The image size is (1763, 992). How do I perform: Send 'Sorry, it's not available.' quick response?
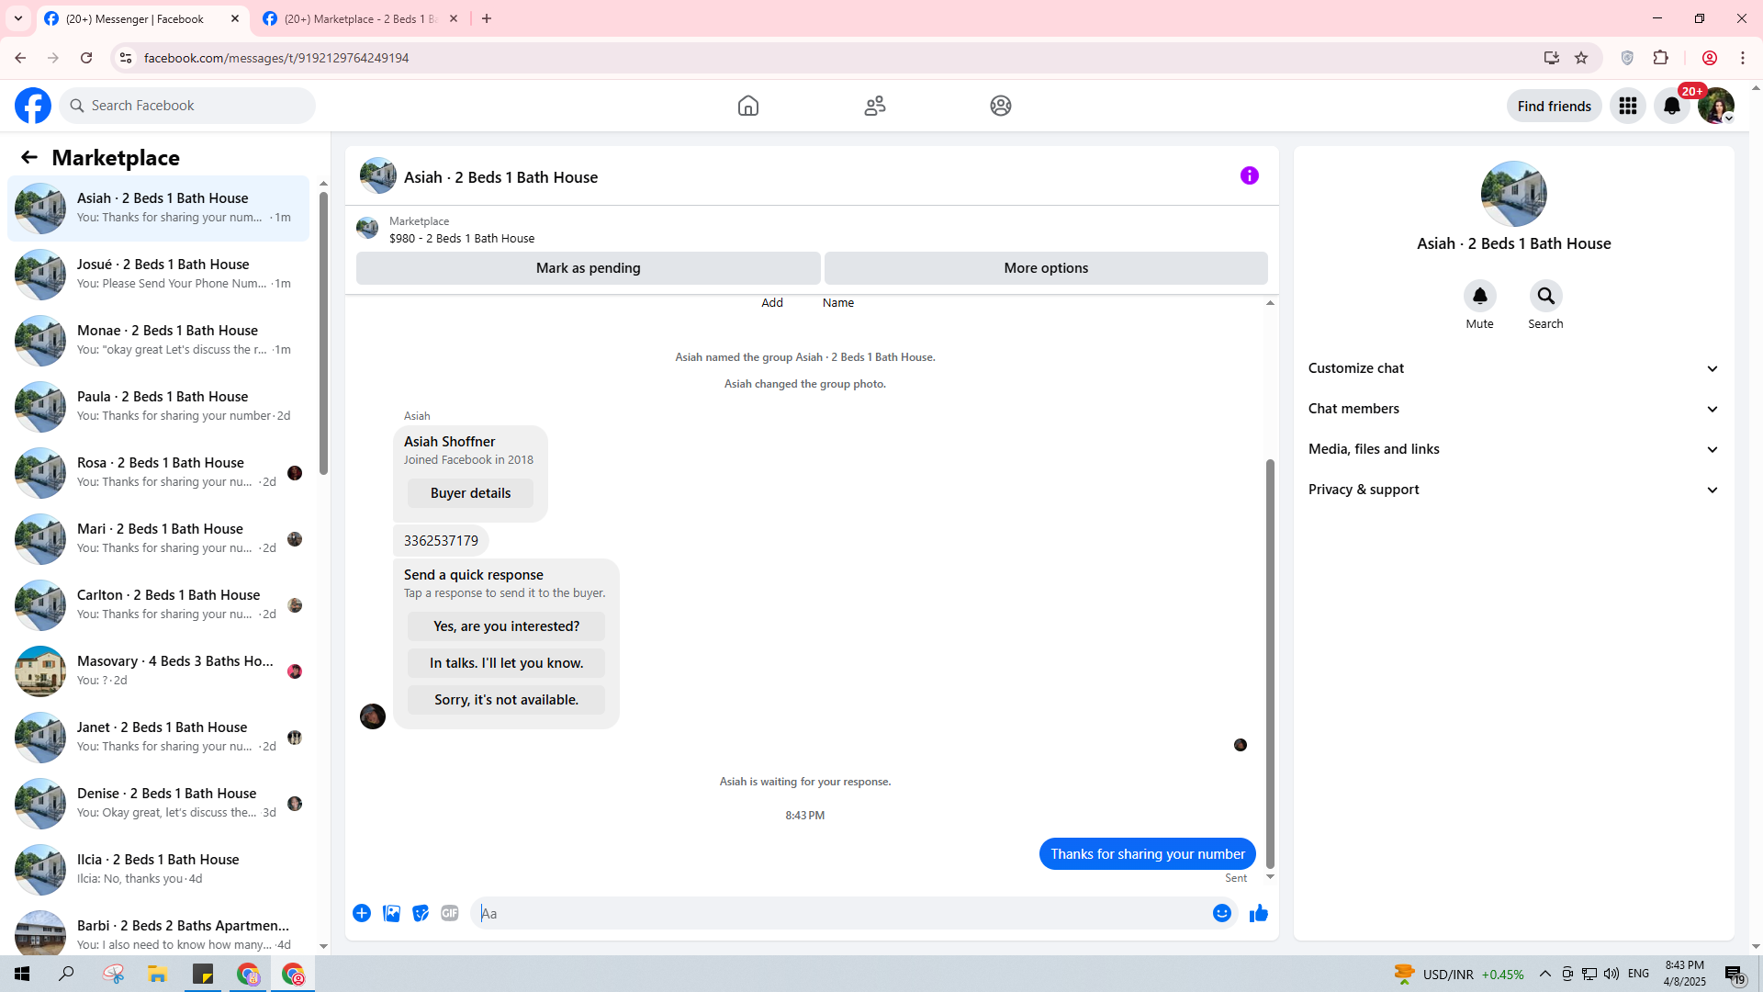[x=506, y=700]
